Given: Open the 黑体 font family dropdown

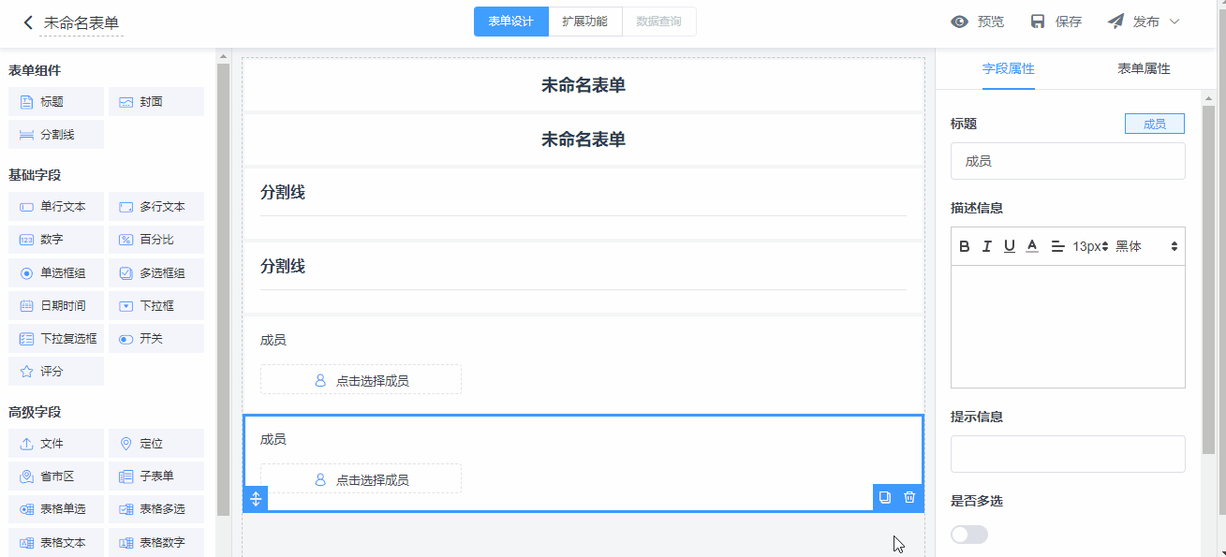Looking at the screenshot, I should point(1146,246).
